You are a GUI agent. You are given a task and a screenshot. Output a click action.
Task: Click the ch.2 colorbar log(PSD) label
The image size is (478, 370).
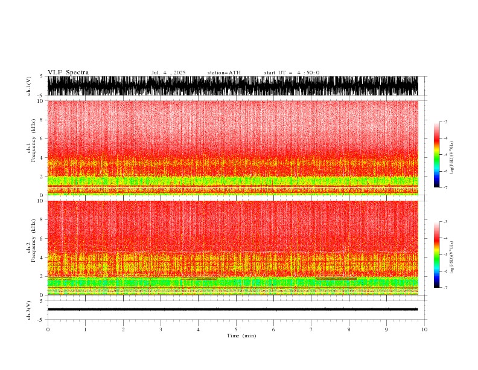(452, 258)
